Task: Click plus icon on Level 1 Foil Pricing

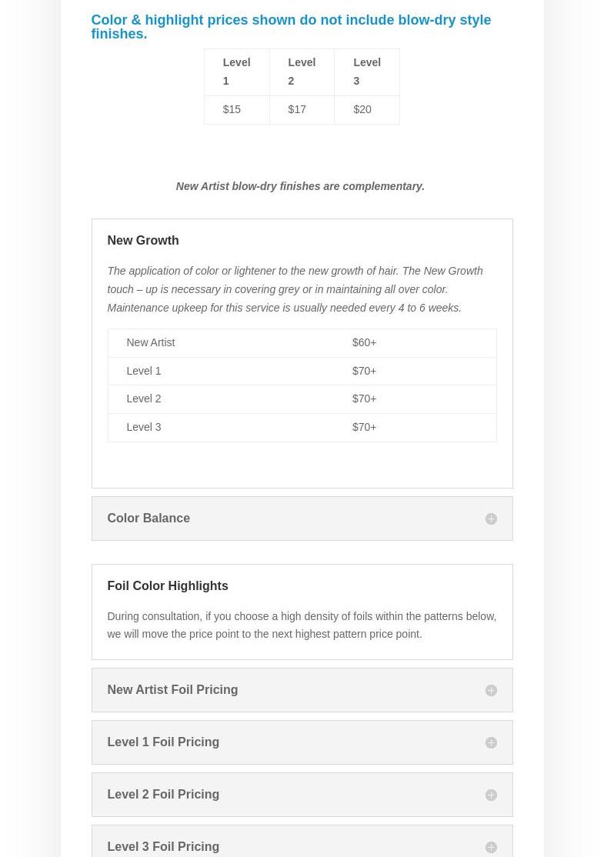Action: point(491,743)
